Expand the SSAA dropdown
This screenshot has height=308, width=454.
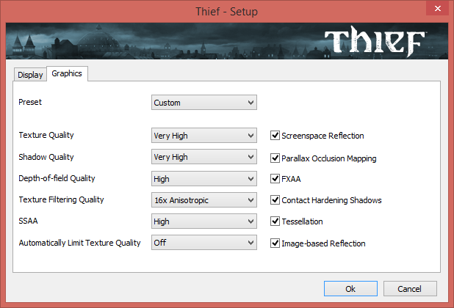[x=203, y=221]
